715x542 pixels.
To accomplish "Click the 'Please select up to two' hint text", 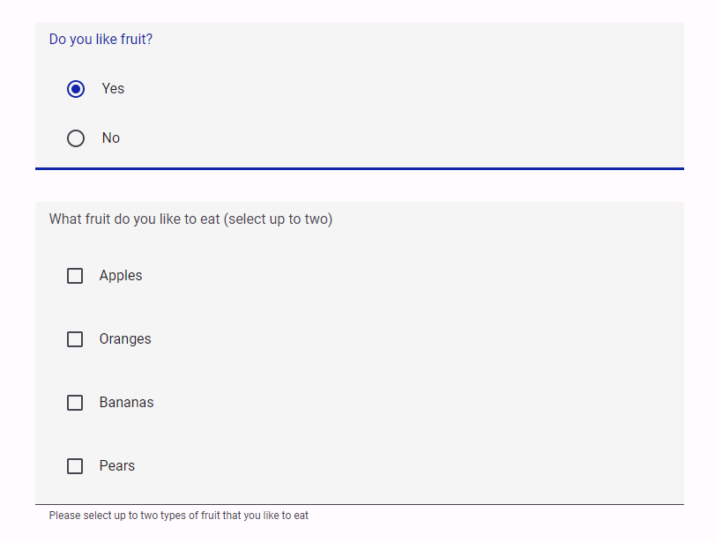I will coord(179,516).
